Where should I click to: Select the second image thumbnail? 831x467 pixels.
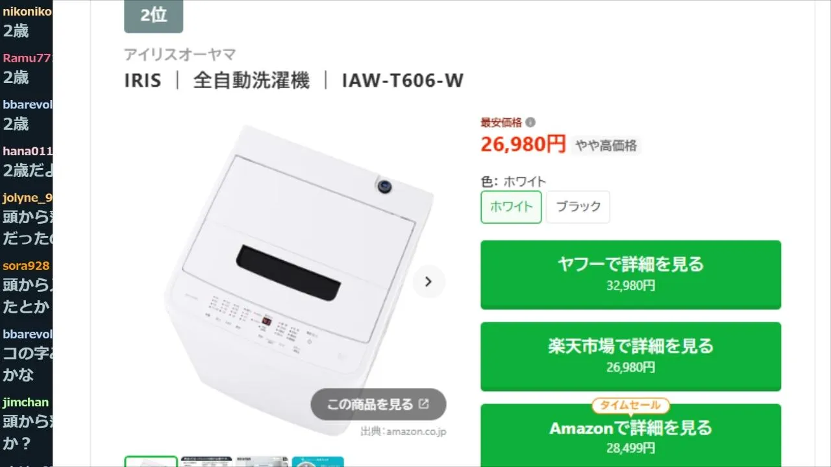pos(206,461)
